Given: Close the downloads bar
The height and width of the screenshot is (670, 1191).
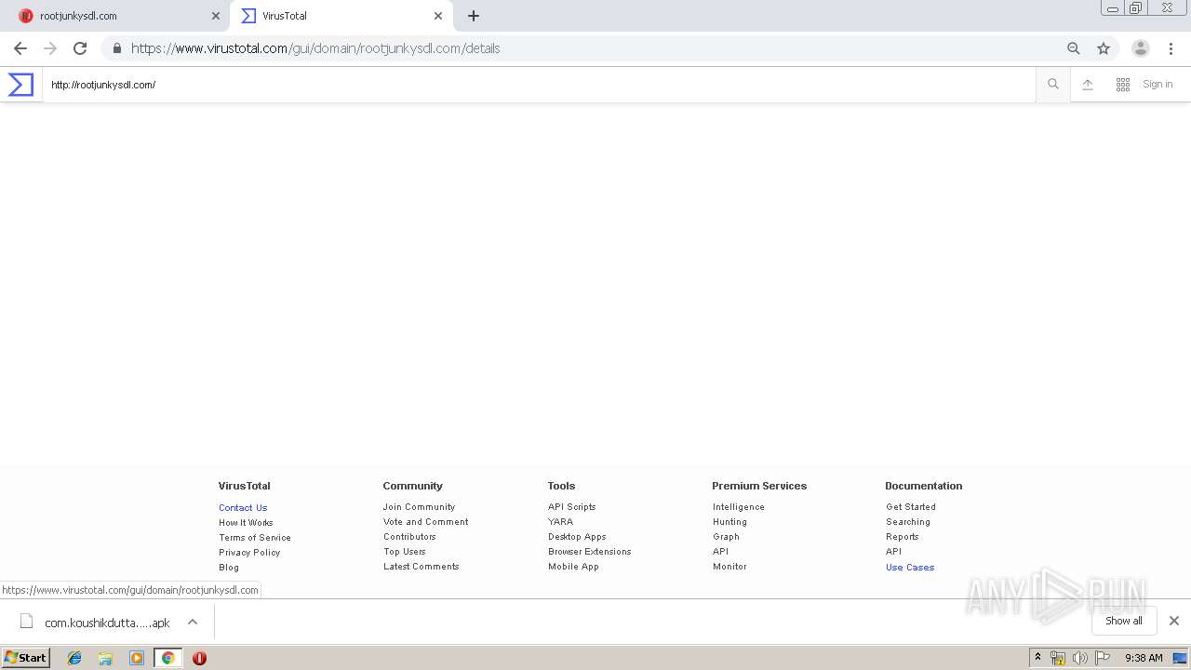Looking at the screenshot, I should pos(1174,621).
